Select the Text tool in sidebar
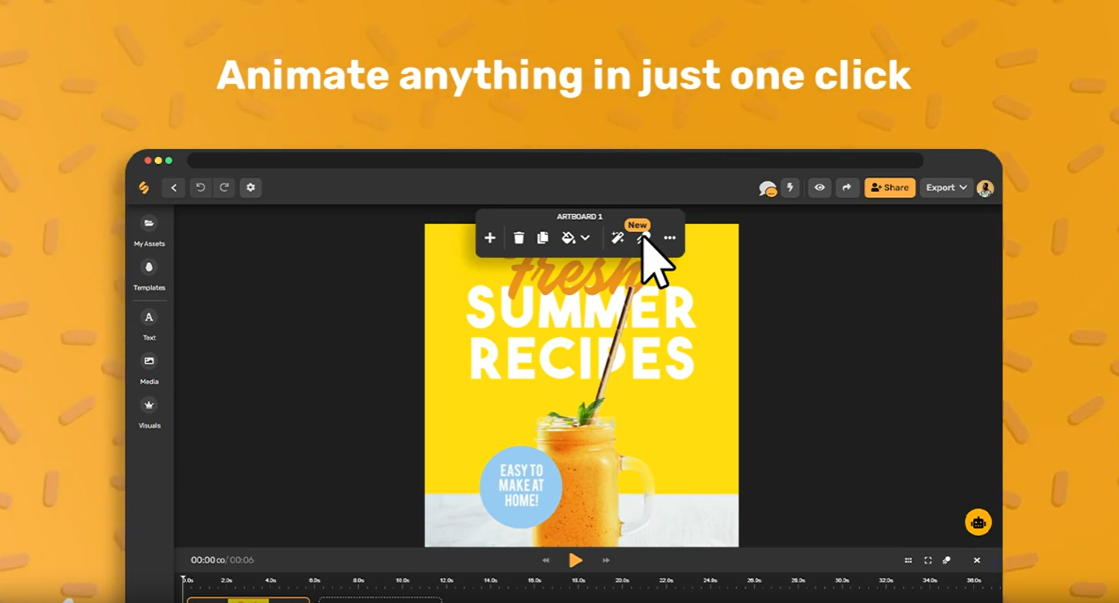1119x603 pixels. pos(149,318)
